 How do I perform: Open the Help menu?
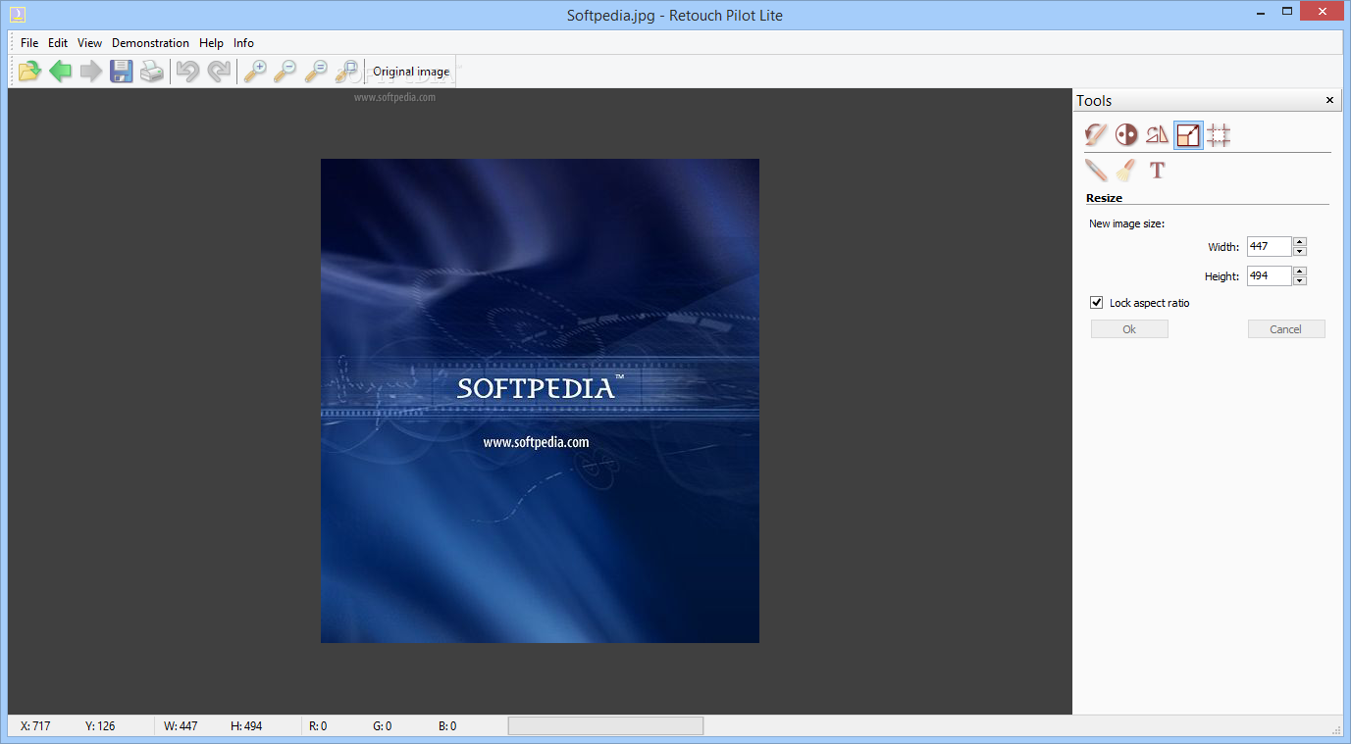tap(211, 43)
